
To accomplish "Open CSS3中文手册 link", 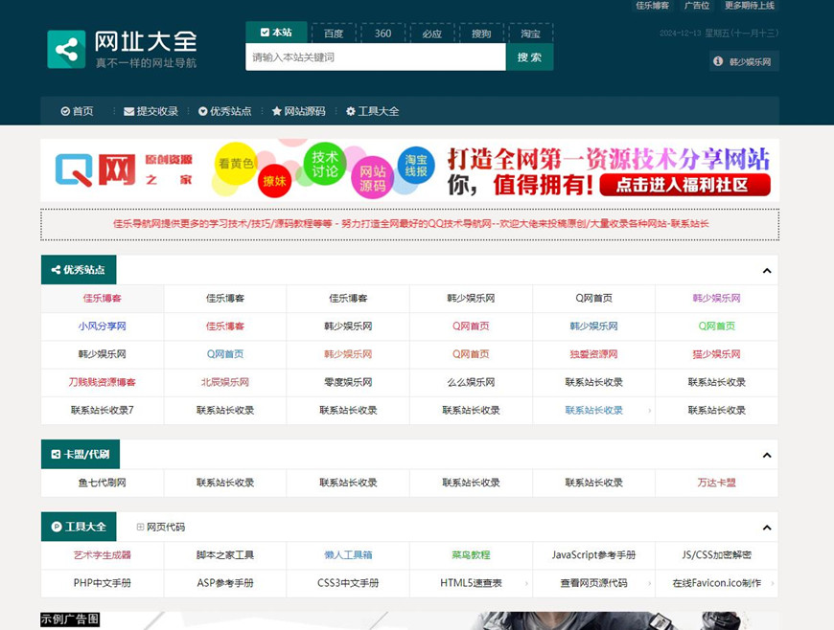I will click(348, 583).
